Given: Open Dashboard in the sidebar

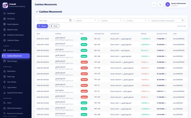Looking at the screenshot, I should click(x=16, y=13).
